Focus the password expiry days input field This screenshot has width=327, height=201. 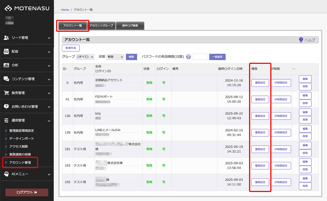click(x=200, y=57)
